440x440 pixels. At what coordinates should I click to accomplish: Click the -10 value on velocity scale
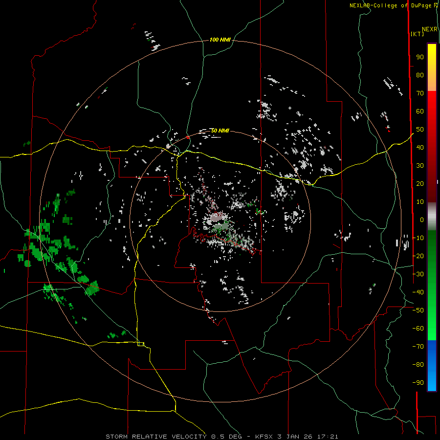click(x=418, y=238)
